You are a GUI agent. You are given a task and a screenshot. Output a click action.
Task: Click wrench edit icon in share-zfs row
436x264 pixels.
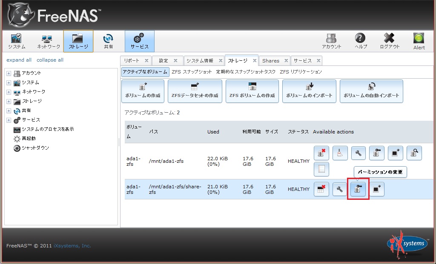[339, 189]
